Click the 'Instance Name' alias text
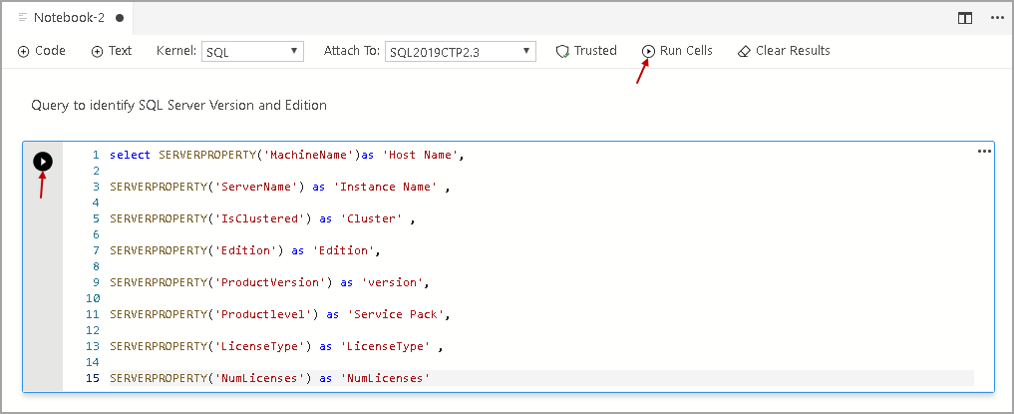The width and height of the screenshot is (1014, 414). pos(389,187)
